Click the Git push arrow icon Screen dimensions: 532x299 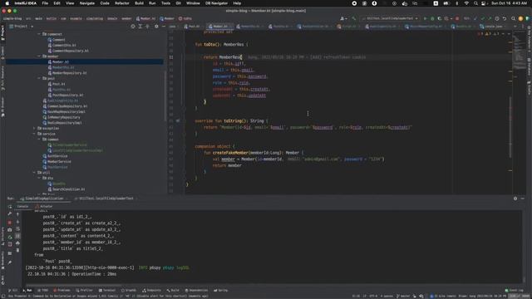coord(490,18)
